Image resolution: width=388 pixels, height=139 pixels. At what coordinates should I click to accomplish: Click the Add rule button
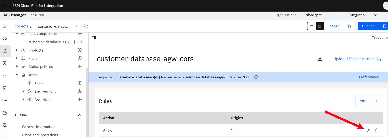369,101
